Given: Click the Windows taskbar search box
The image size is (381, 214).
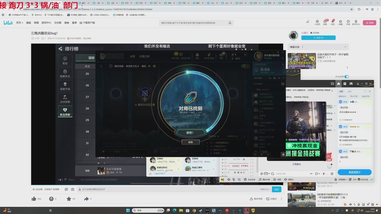Looking at the screenshot, I should (148, 210).
